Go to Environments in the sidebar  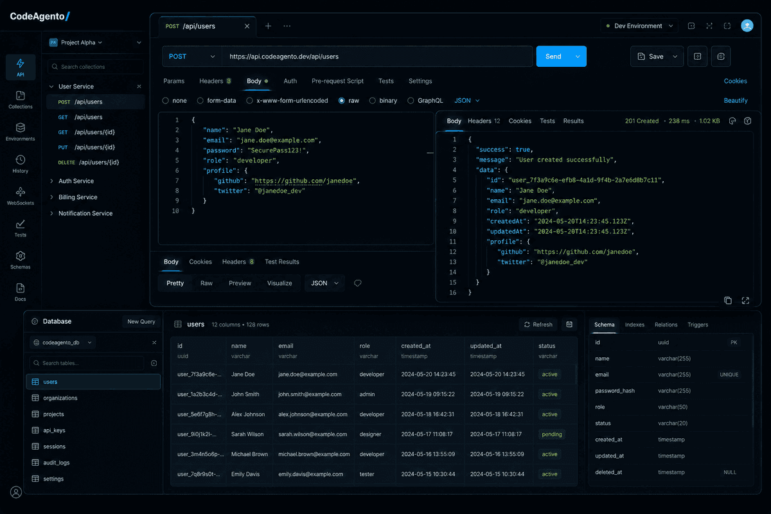(20, 132)
